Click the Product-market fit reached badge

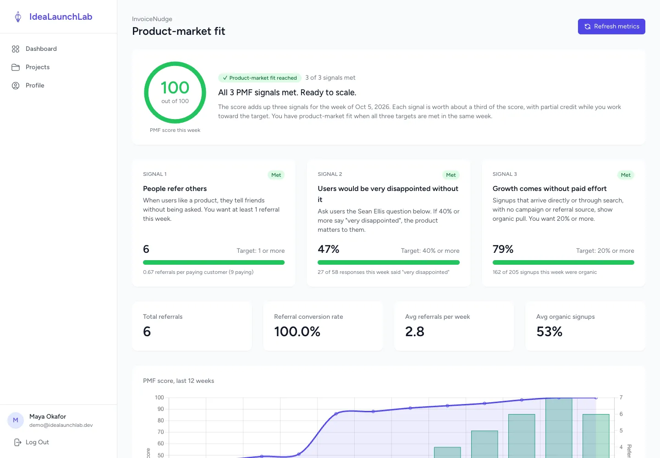click(x=260, y=78)
